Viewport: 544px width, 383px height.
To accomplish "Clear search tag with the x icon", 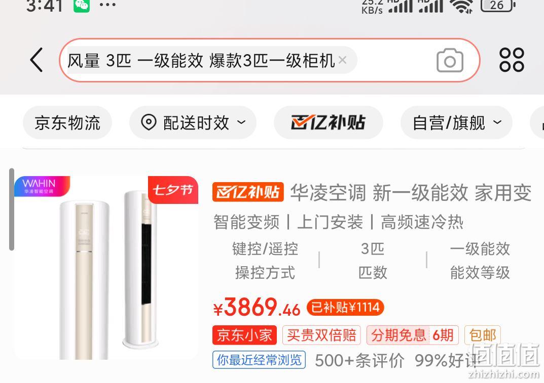I will [342, 60].
